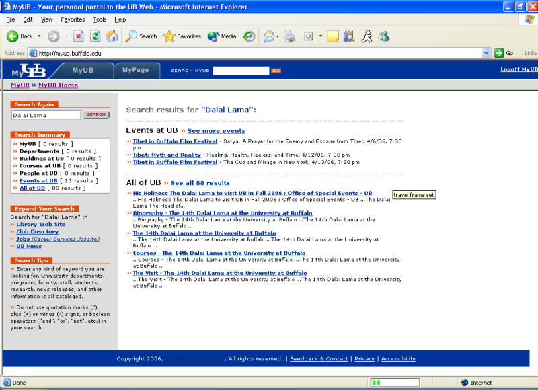
Task: Click the Home icon in toolbar
Action: [x=112, y=36]
